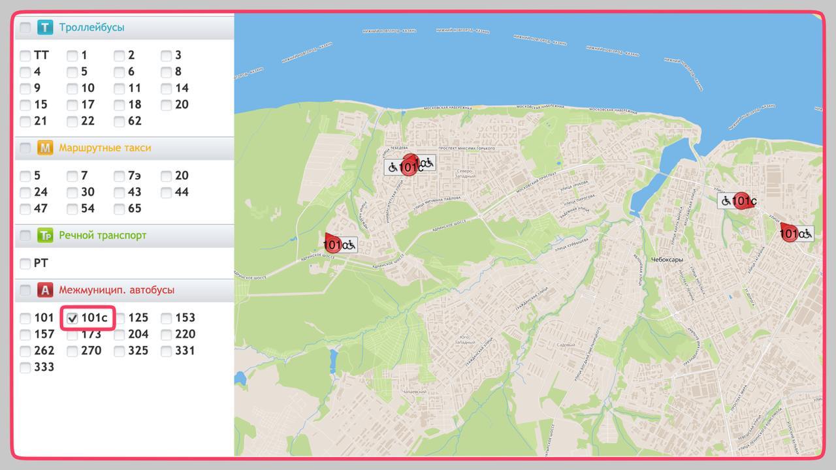Click the Троллейбусы section header label
The width and height of the screenshot is (836, 470).
(91, 27)
